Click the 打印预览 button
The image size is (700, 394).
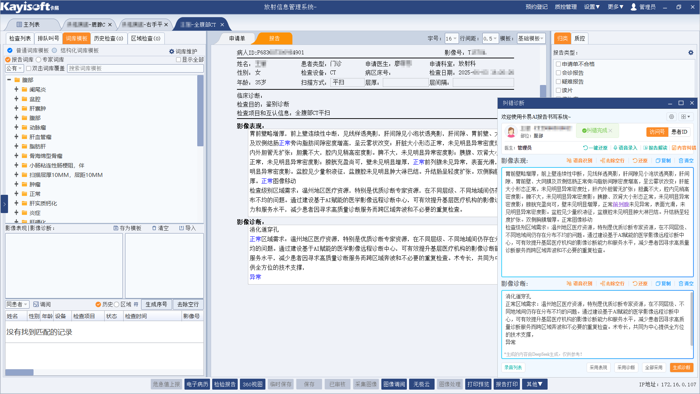pos(478,384)
